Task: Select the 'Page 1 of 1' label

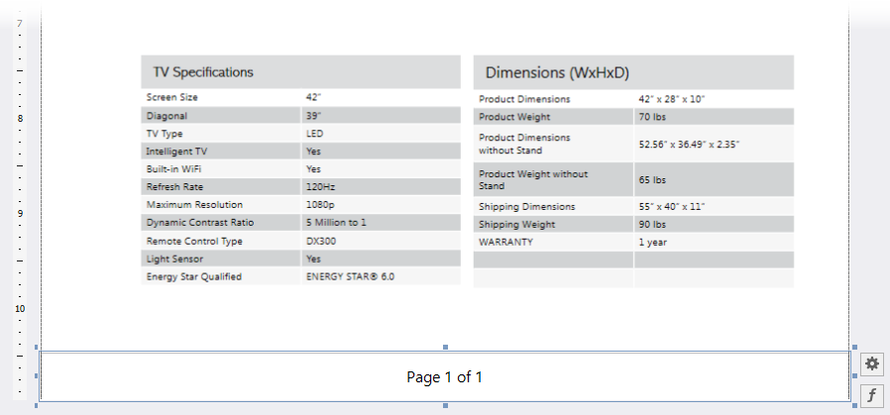Action: (444, 377)
